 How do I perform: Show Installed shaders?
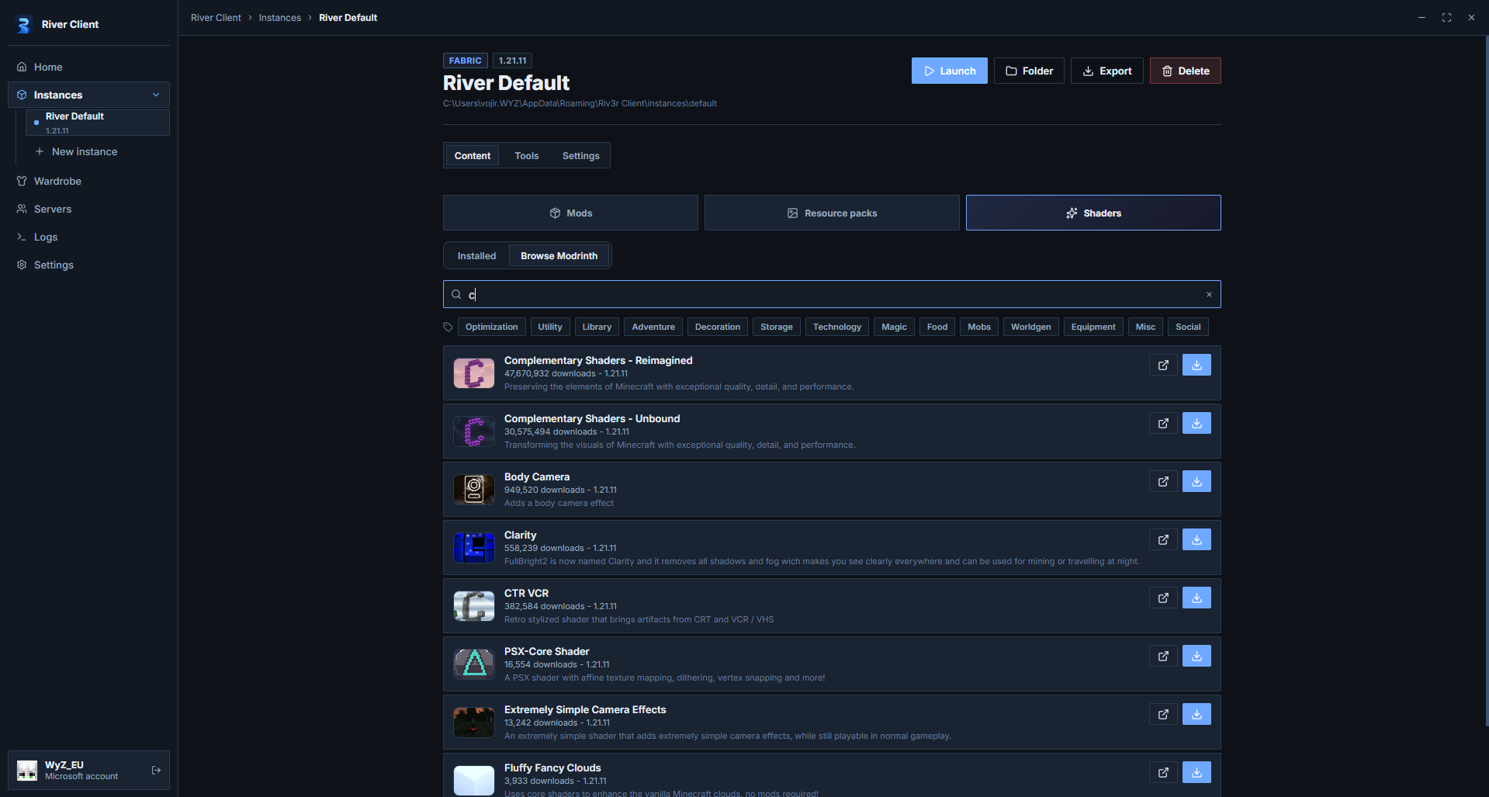[x=476, y=255]
